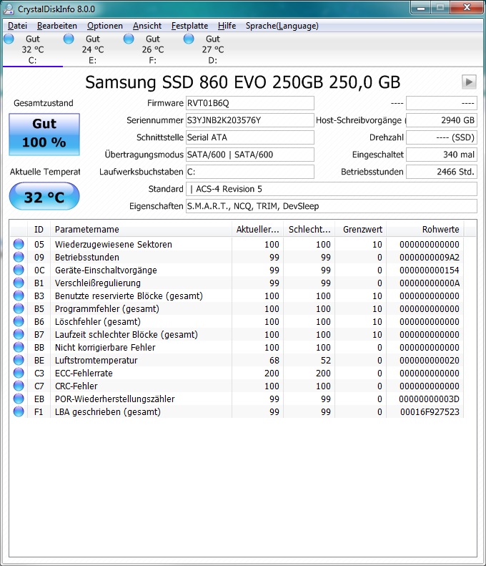The height and width of the screenshot is (566, 486).
Task: Click status icon for ECC-Fehlerrate row
Action: 19,374
